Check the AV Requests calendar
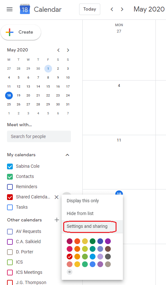Image resolution: width=166 pixels, height=285 pixels. pos(10,232)
